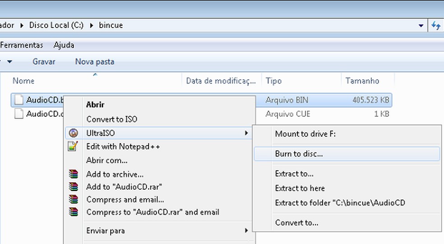Expand the Enviar para submenu arrow
The width and height of the screenshot is (444, 244).
tap(246, 230)
